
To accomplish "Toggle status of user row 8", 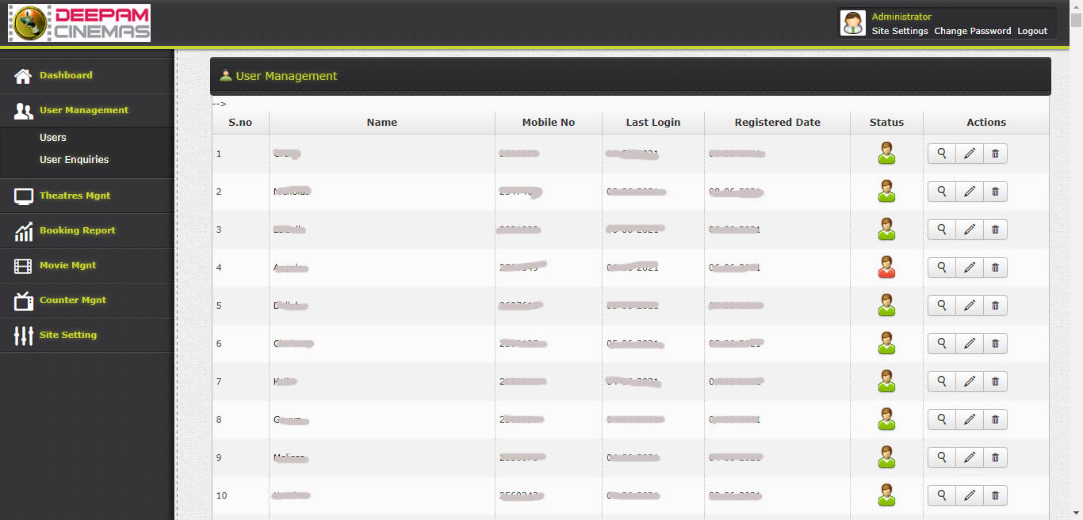I will coord(886,419).
